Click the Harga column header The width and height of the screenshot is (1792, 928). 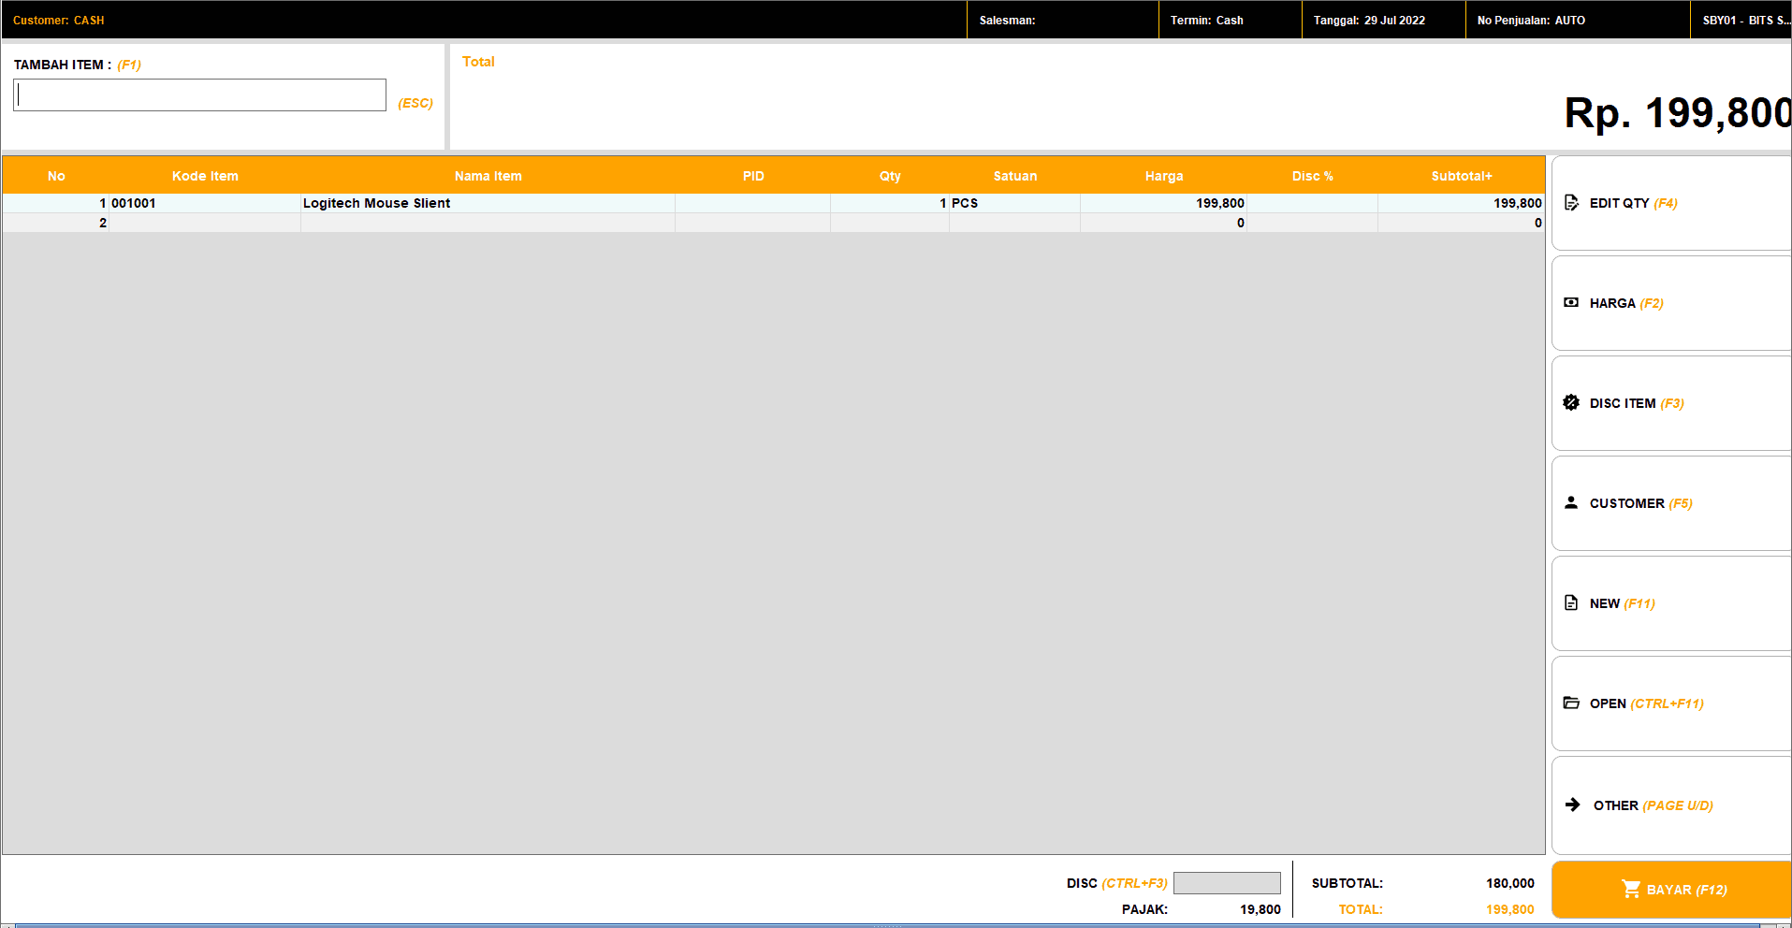1164,176
